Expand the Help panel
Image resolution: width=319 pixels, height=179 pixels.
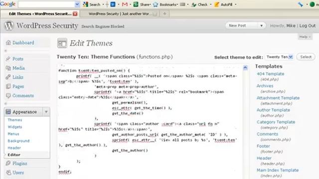click(305, 37)
